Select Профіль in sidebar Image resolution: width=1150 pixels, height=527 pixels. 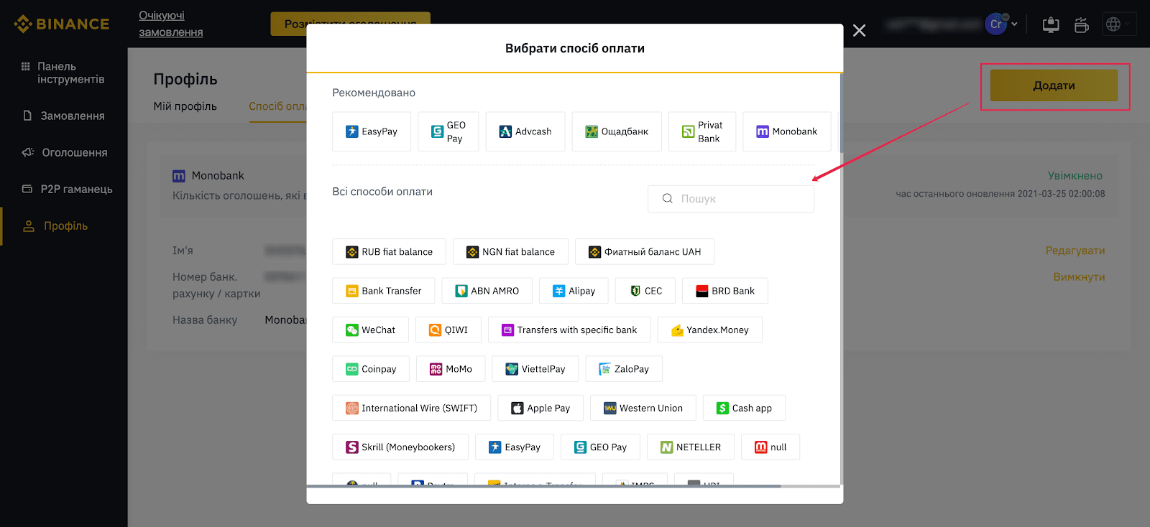(x=55, y=225)
